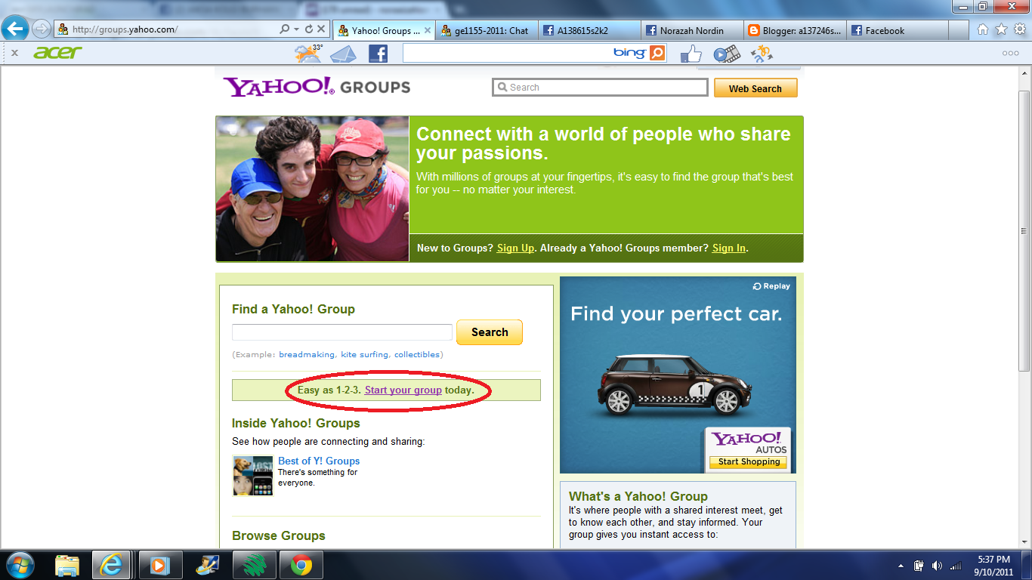This screenshot has height=580, width=1032.
Task: Click the Sign In link
Action: pyautogui.click(x=729, y=248)
